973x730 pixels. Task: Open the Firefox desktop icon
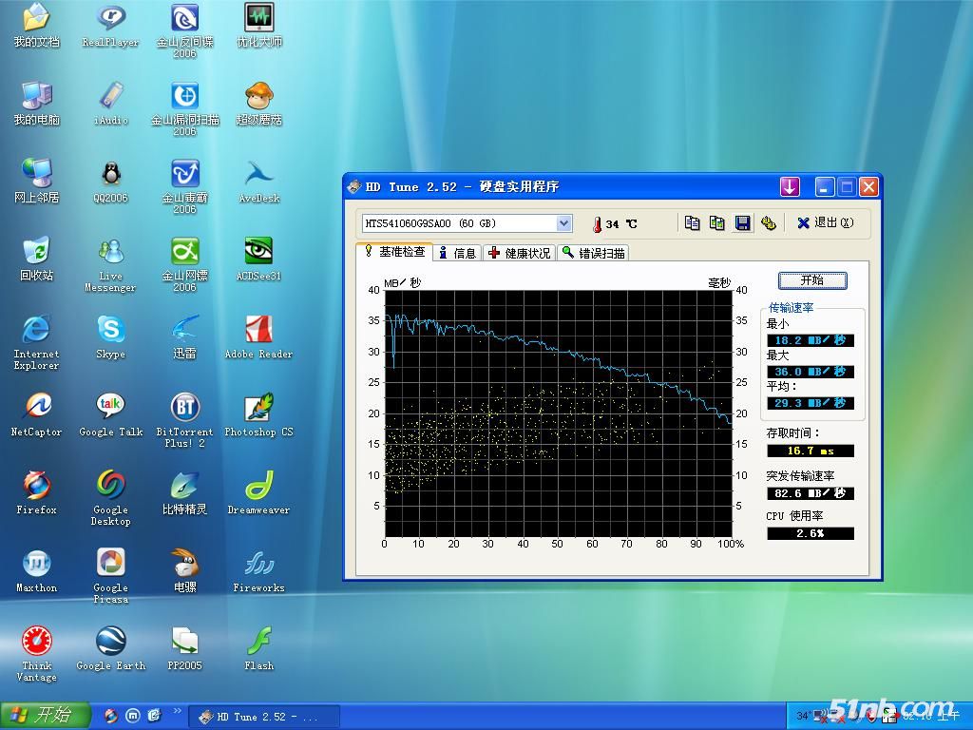point(36,486)
